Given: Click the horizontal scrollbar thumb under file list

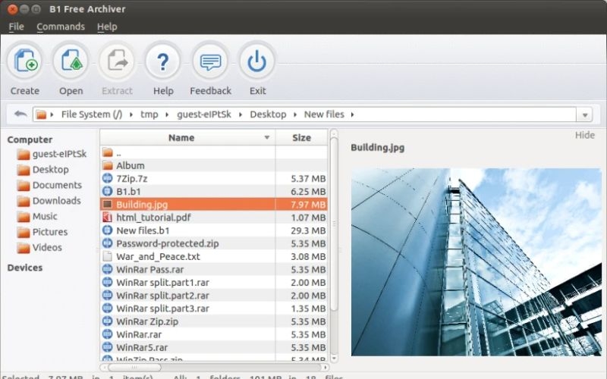Looking at the screenshot, I should pos(134,367).
